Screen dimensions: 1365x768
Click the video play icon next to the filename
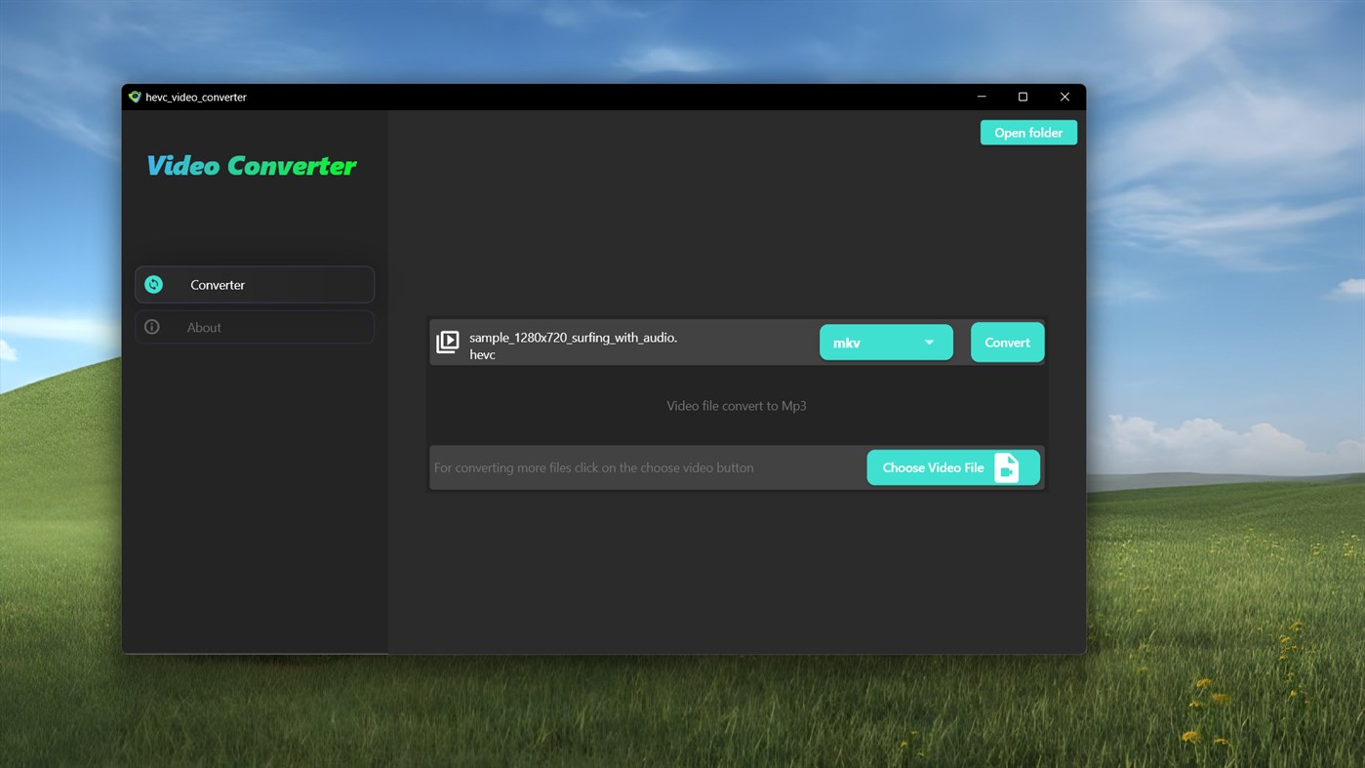[x=447, y=343]
